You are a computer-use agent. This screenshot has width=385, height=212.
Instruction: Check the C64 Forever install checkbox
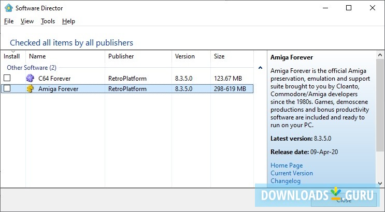click(x=7, y=78)
